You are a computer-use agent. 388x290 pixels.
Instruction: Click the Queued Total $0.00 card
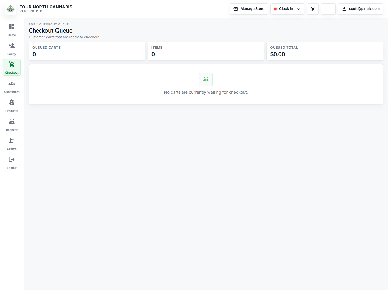pos(325,51)
